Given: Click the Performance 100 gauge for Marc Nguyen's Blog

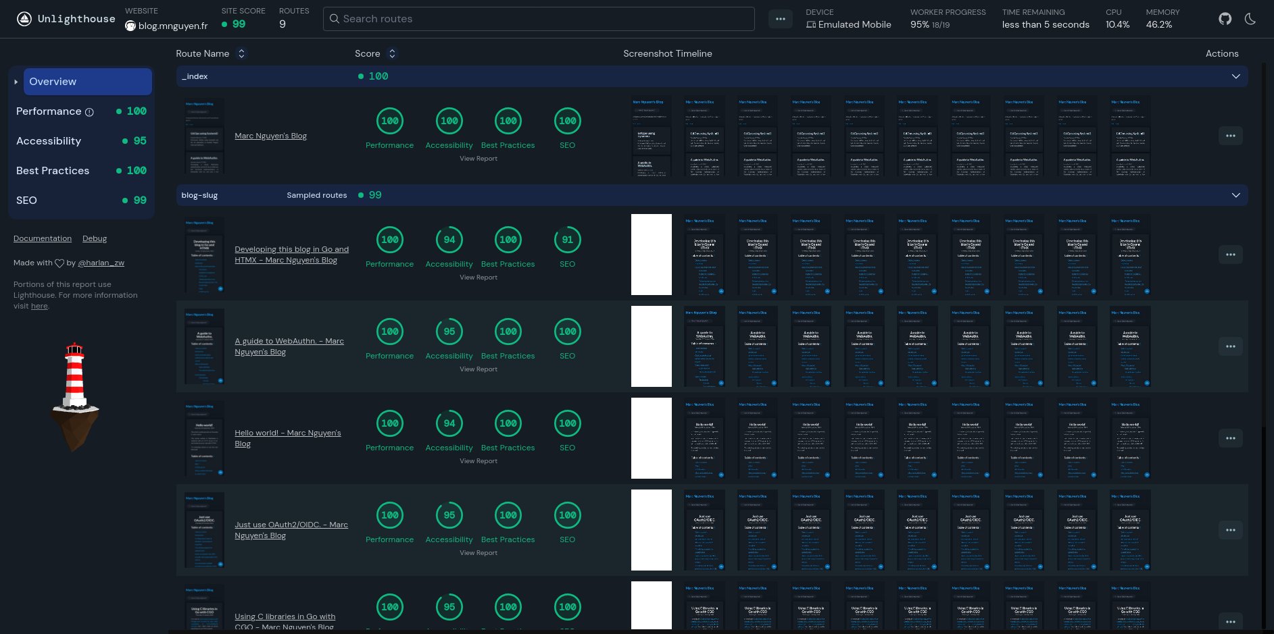Looking at the screenshot, I should [390, 121].
